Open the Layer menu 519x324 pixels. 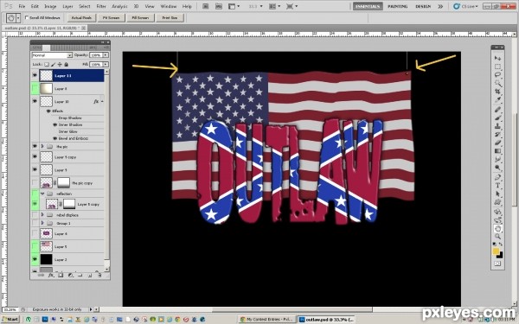[x=67, y=6]
